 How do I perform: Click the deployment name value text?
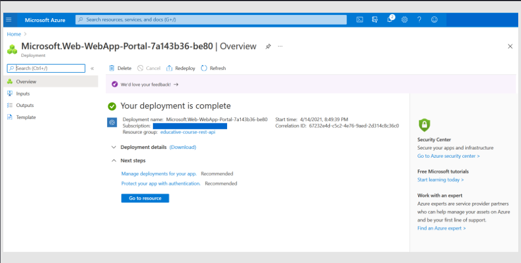coord(217,120)
